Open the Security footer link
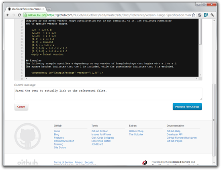 pyautogui.click(x=89, y=162)
